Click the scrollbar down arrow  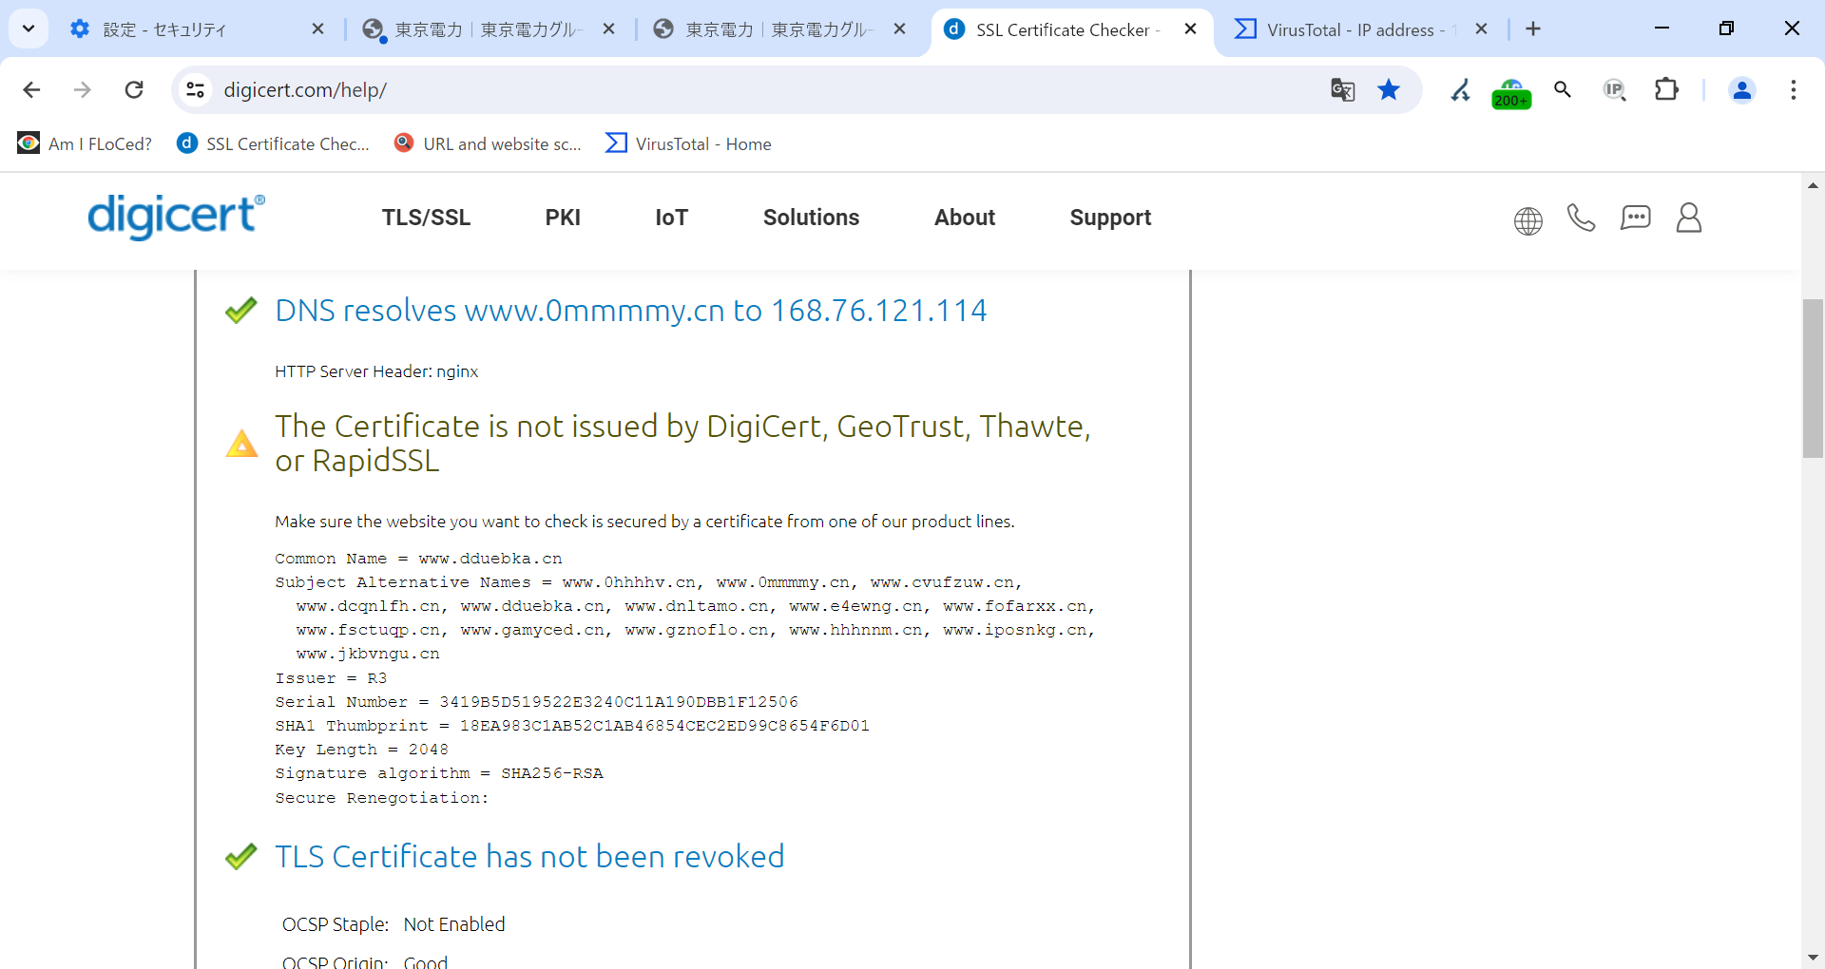[x=1813, y=958]
